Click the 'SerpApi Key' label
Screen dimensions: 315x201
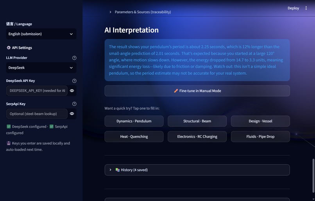click(x=16, y=104)
